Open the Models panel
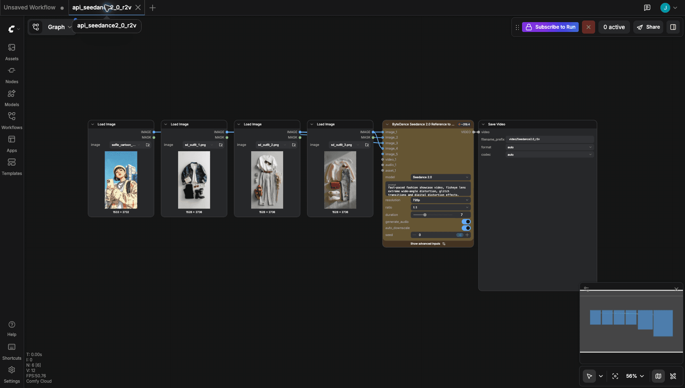The height and width of the screenshot is (388, 685). (x=12, y=98)
